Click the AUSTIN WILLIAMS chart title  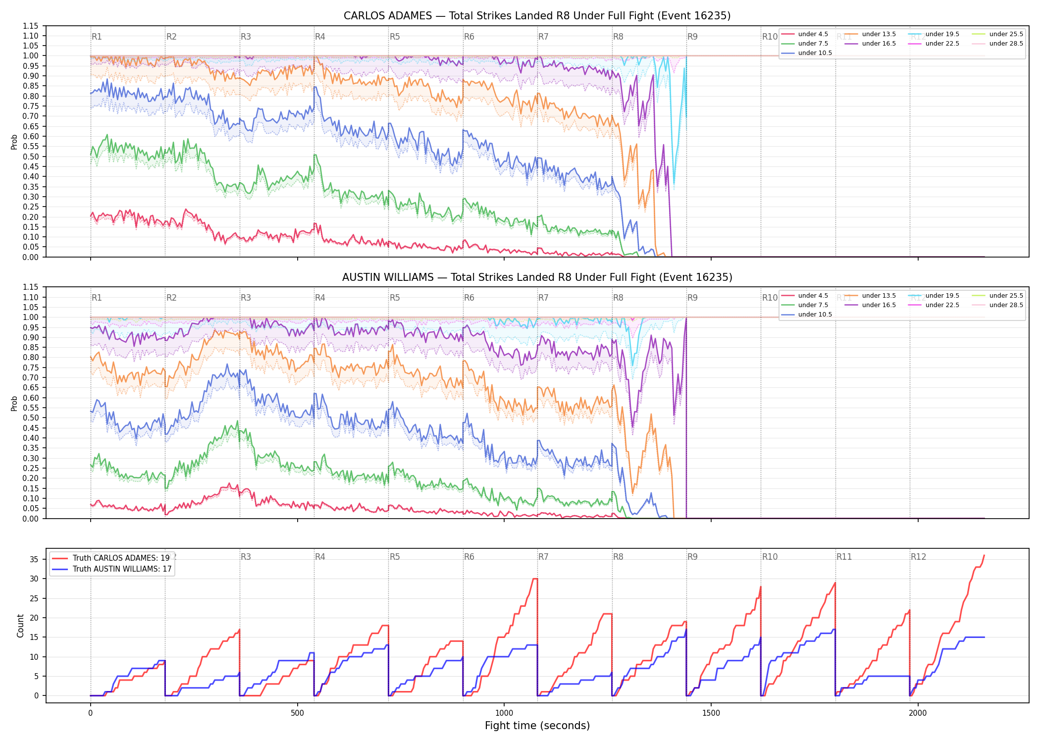point(537,277)
